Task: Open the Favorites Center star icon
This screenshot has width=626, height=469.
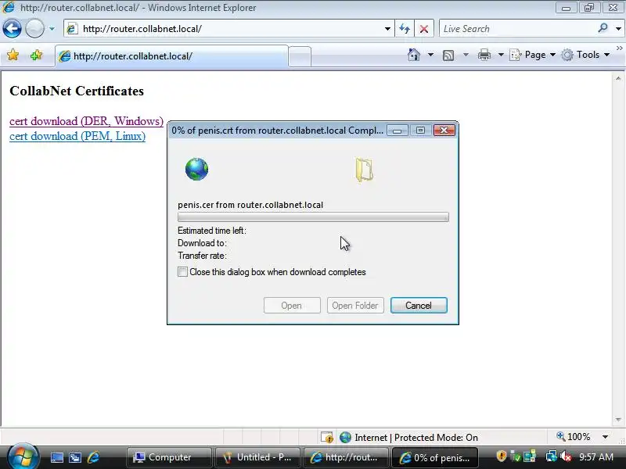Action: click(13, 55)
